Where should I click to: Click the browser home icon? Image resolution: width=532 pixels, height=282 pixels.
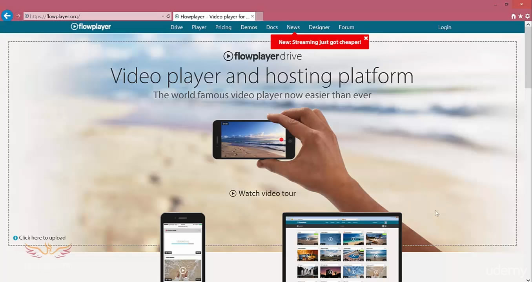[513, 16]
